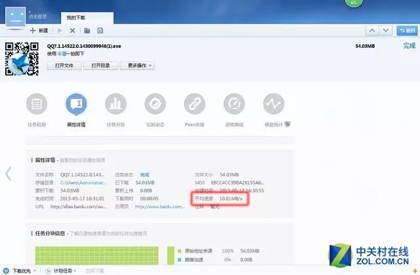Click the 54.03MB size in the task row
Image resolution: width=420 pixels, height=275 pixels.
coord(365,46)
